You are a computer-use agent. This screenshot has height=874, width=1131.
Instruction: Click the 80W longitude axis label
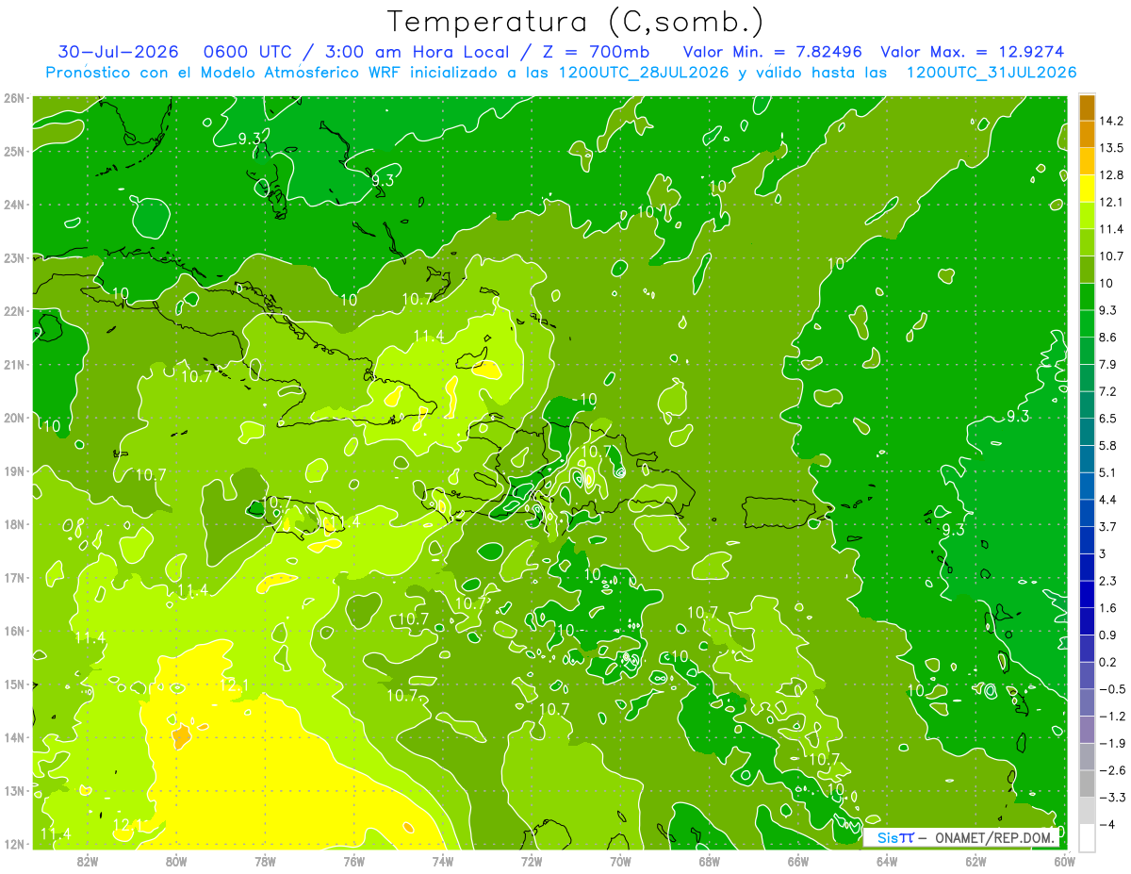click(x=176, y=861)
